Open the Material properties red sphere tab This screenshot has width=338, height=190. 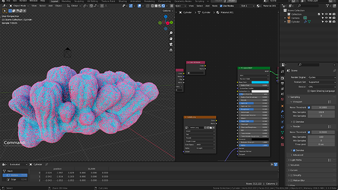tap(283, 138)
